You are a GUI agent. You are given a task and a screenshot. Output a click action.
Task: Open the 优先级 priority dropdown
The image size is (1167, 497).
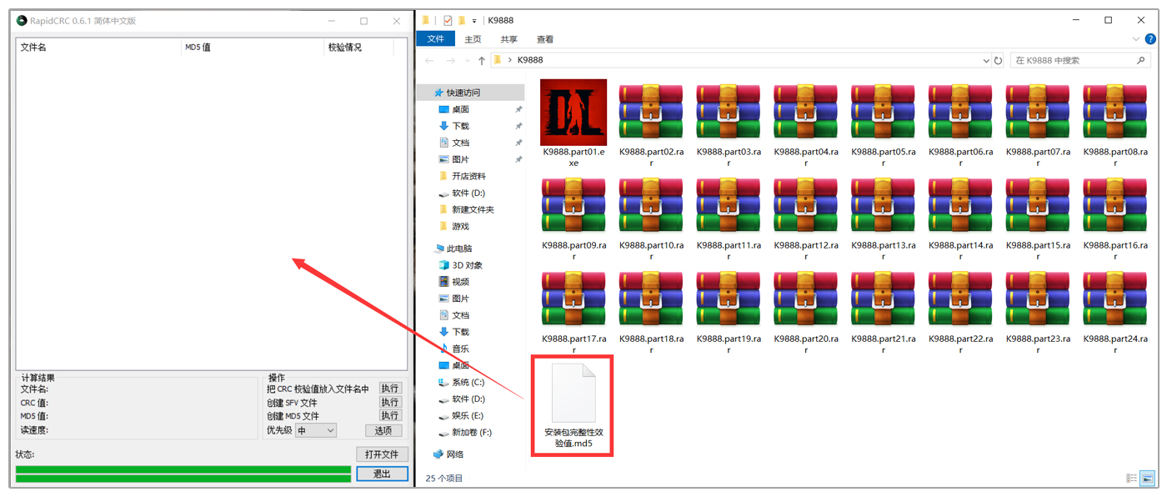(x=316, y=430)
